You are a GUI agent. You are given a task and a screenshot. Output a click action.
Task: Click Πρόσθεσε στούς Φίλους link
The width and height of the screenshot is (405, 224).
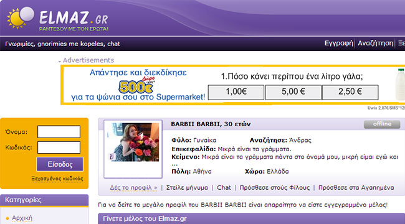(x=275, y=188)
